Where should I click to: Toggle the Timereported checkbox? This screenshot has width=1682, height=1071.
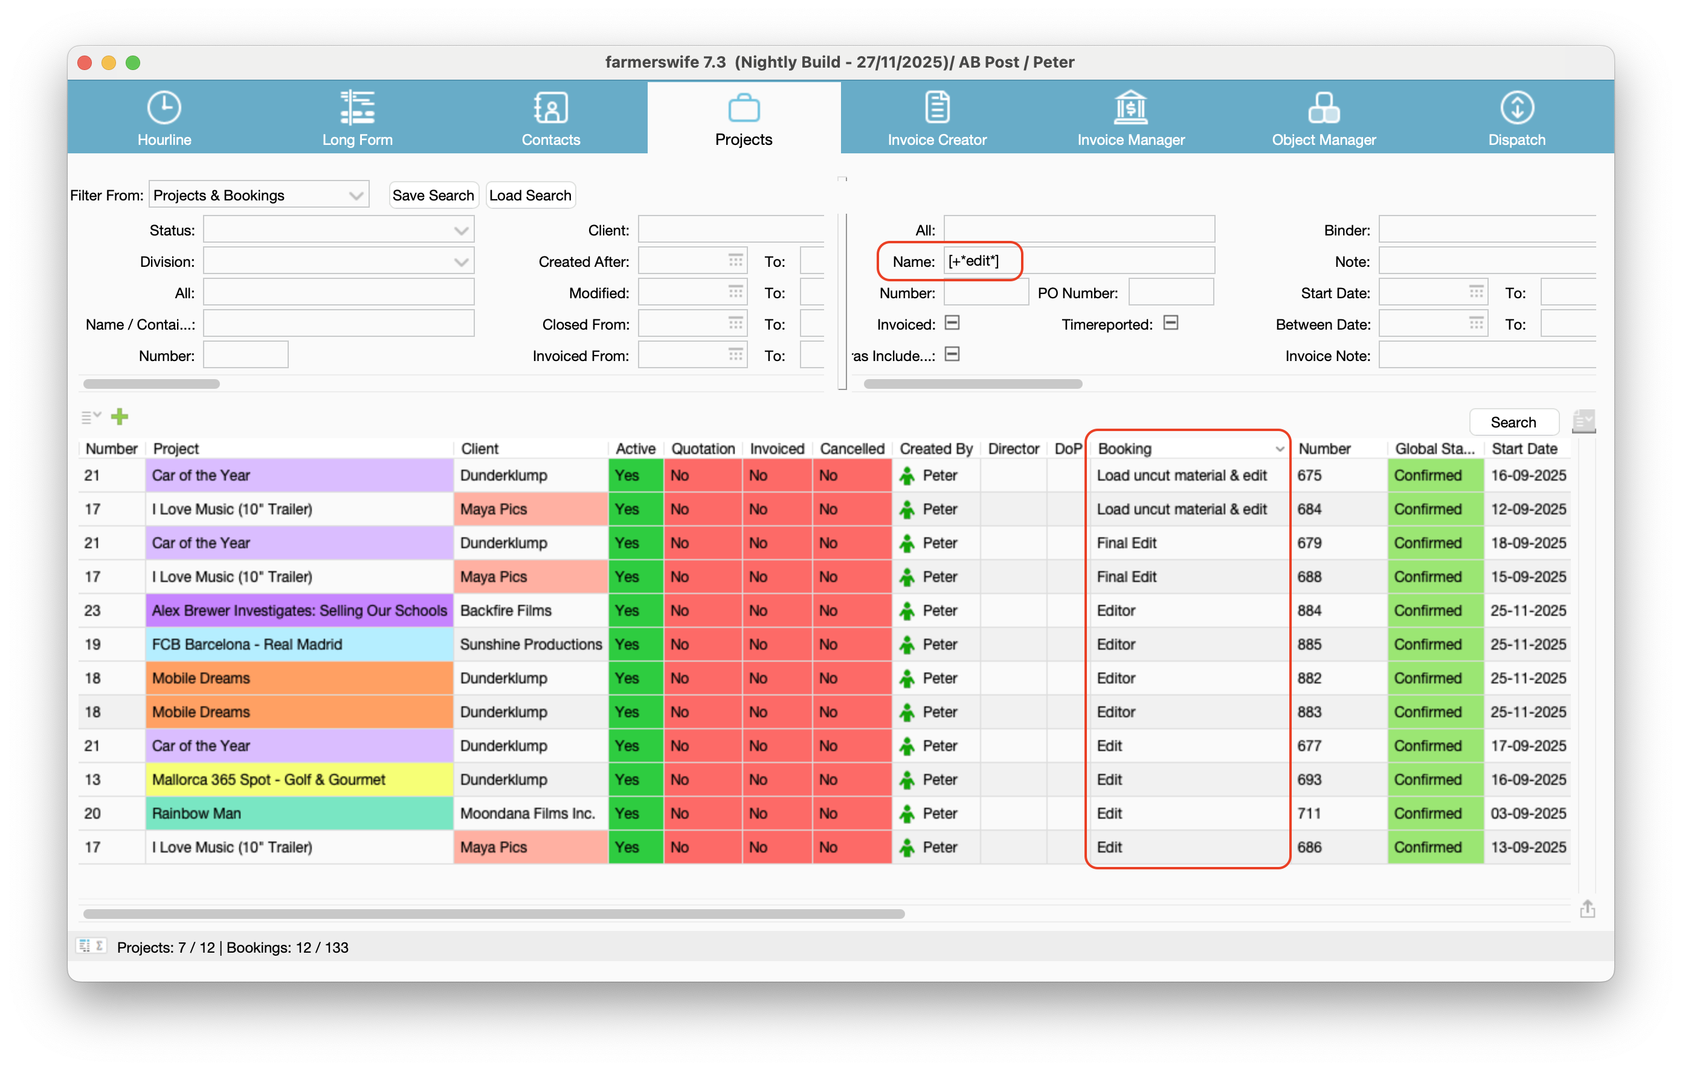click(1171, 323)
